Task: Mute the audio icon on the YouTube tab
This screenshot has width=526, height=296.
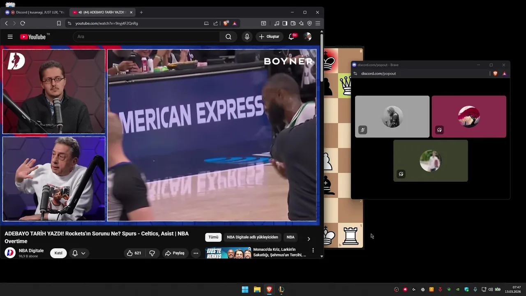Action: point(80,12)
